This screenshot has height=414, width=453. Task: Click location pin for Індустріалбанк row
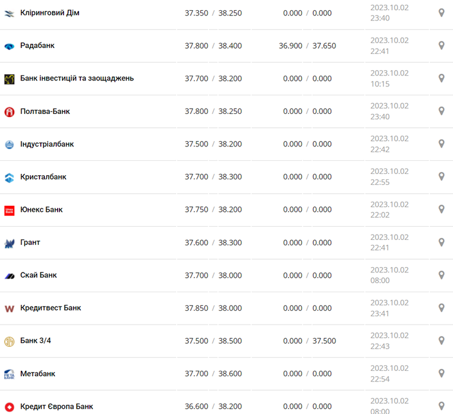click(x=442, y=144)
